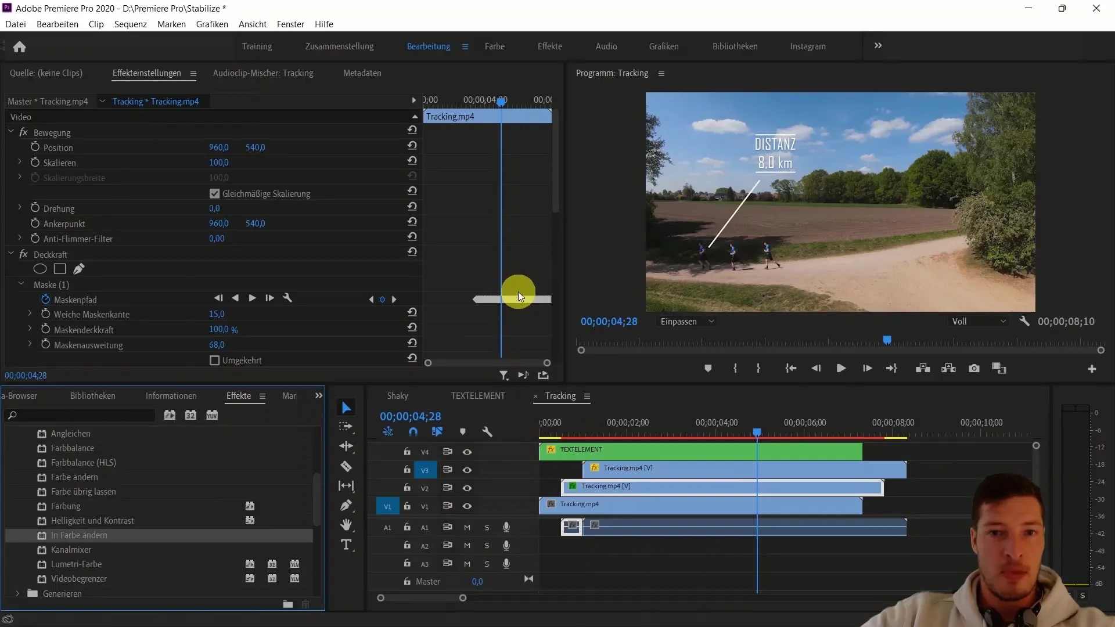1115x627 pixels.
Task: Expand the Maske (1) group settings
Action: coord(21,284)
